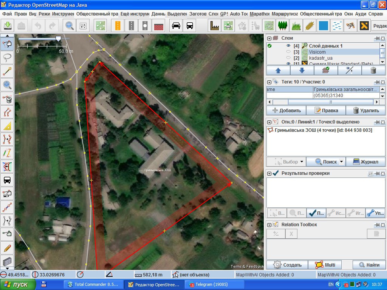Click the preferences sliders icon in toolbar

(83, 26)
